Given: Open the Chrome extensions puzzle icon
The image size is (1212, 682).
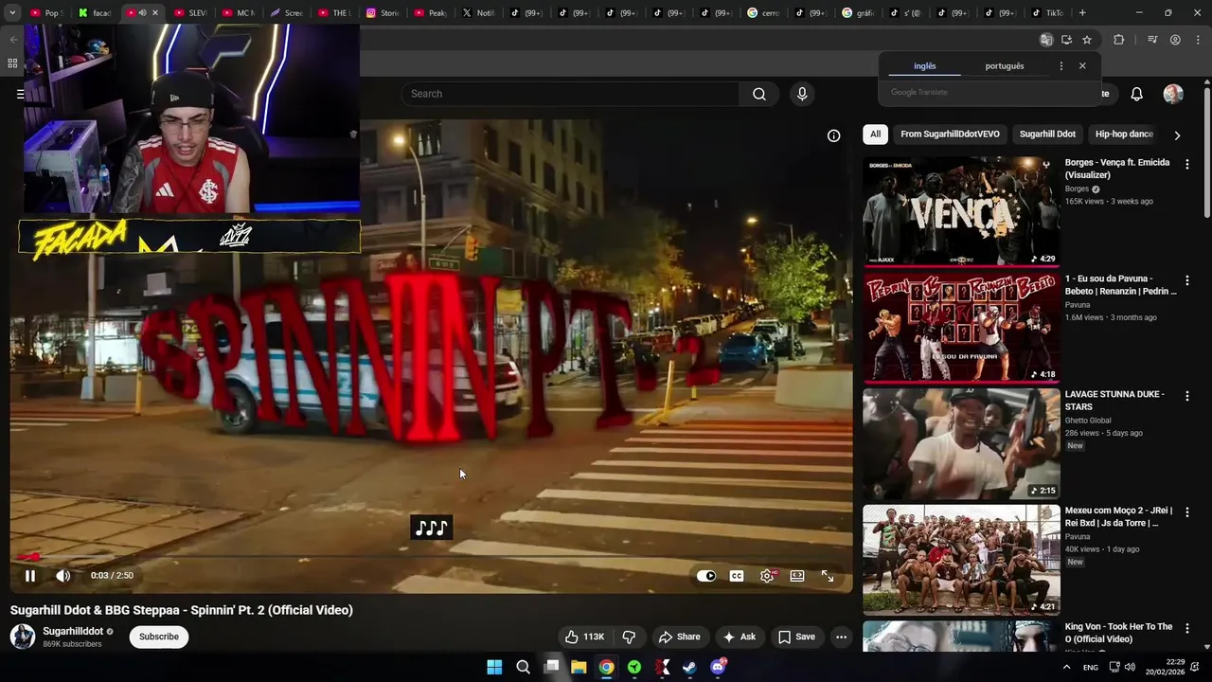Looking at the screenshot, I should (1118, 40).
